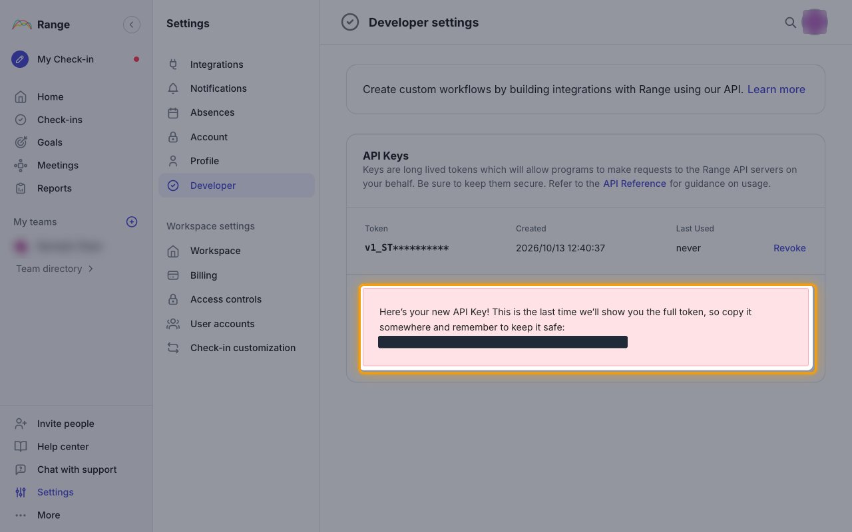Click the created date 2026/10/13 12:40:37
This screenshot has width=852, height=532.
pos(560,248)
